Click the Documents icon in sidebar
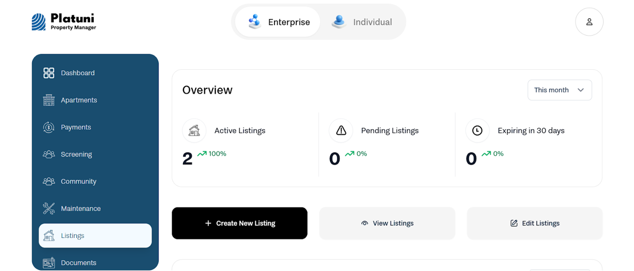Viewport: 634px width, 271px height. (x=49, y=263)
